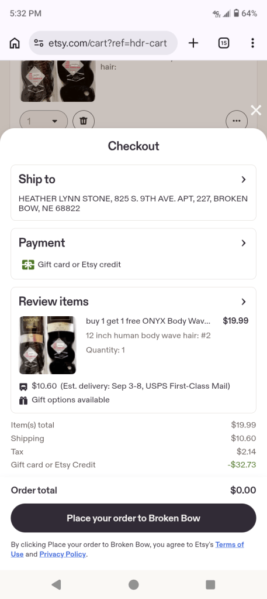Screen dimensions: 267x599
Task: Tap the site info icon in address bar
Action: 39,43
